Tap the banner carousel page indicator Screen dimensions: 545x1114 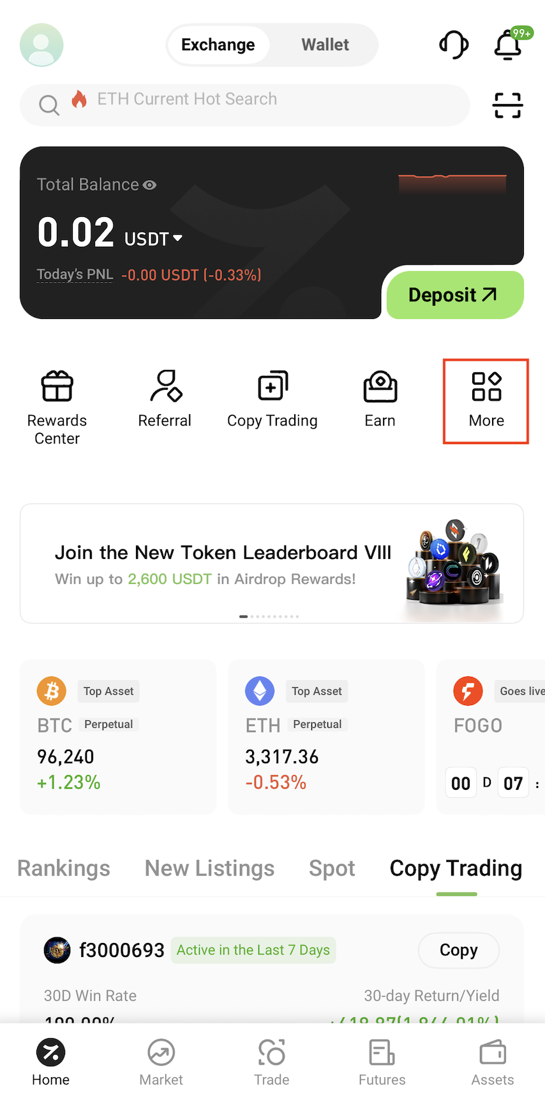[x=269, y=616]
